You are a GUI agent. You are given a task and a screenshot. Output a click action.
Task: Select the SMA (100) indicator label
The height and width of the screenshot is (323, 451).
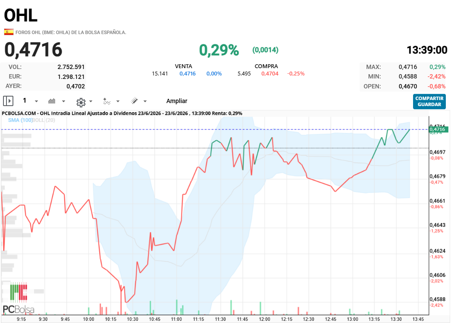[x=20, y=120]
